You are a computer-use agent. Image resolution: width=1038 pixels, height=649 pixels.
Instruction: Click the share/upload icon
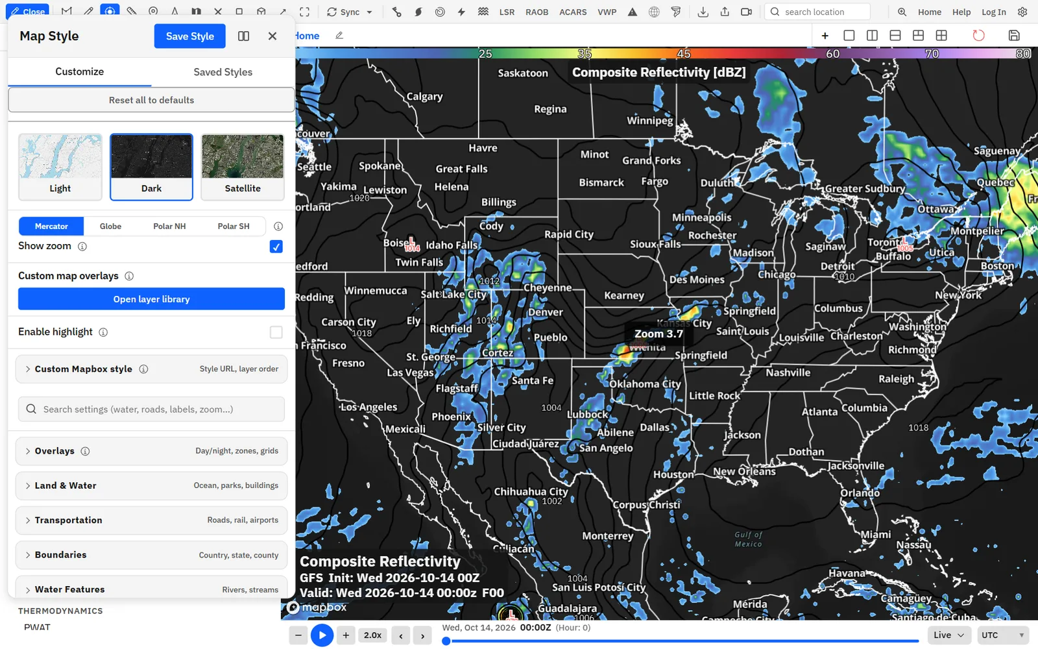pos(725,12)
